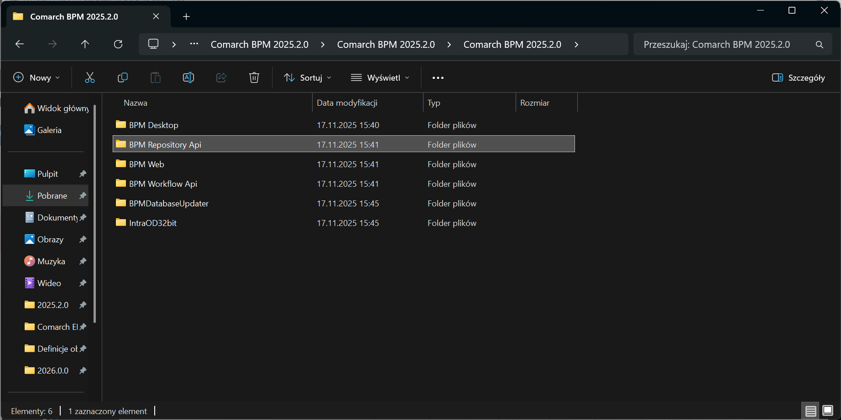Open Pobrane in the sidebar
This screenshot has width=841, height=420.
[52, 196]
